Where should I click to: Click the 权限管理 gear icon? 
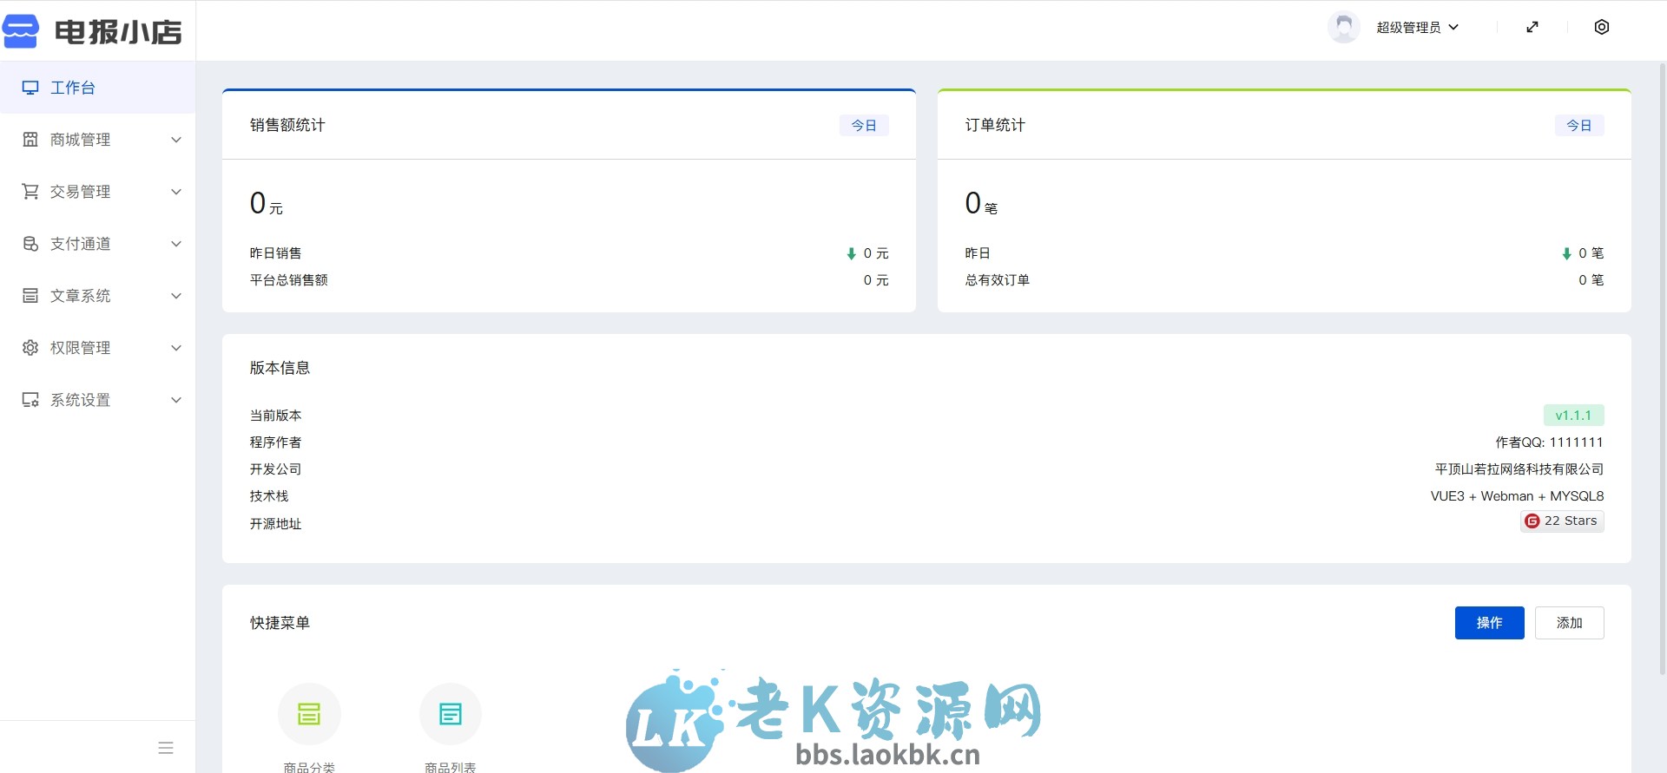click(x=30, y=348)
